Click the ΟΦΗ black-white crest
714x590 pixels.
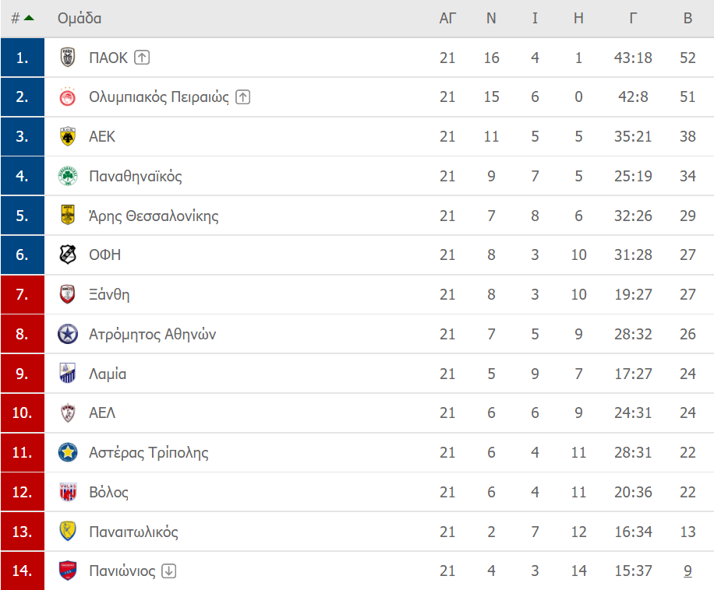pos(68,255)
